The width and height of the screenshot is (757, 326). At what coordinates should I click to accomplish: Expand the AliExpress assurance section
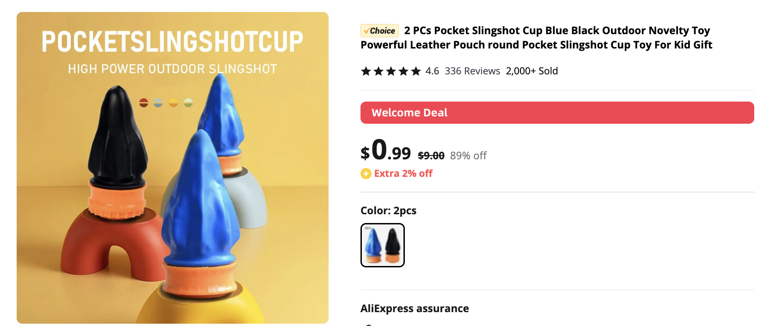tap(415, 308)
